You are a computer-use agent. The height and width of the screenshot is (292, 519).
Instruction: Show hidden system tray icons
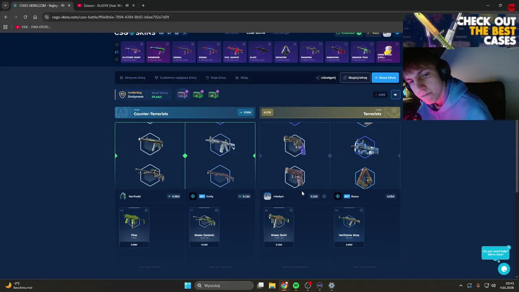coord(461,286)
